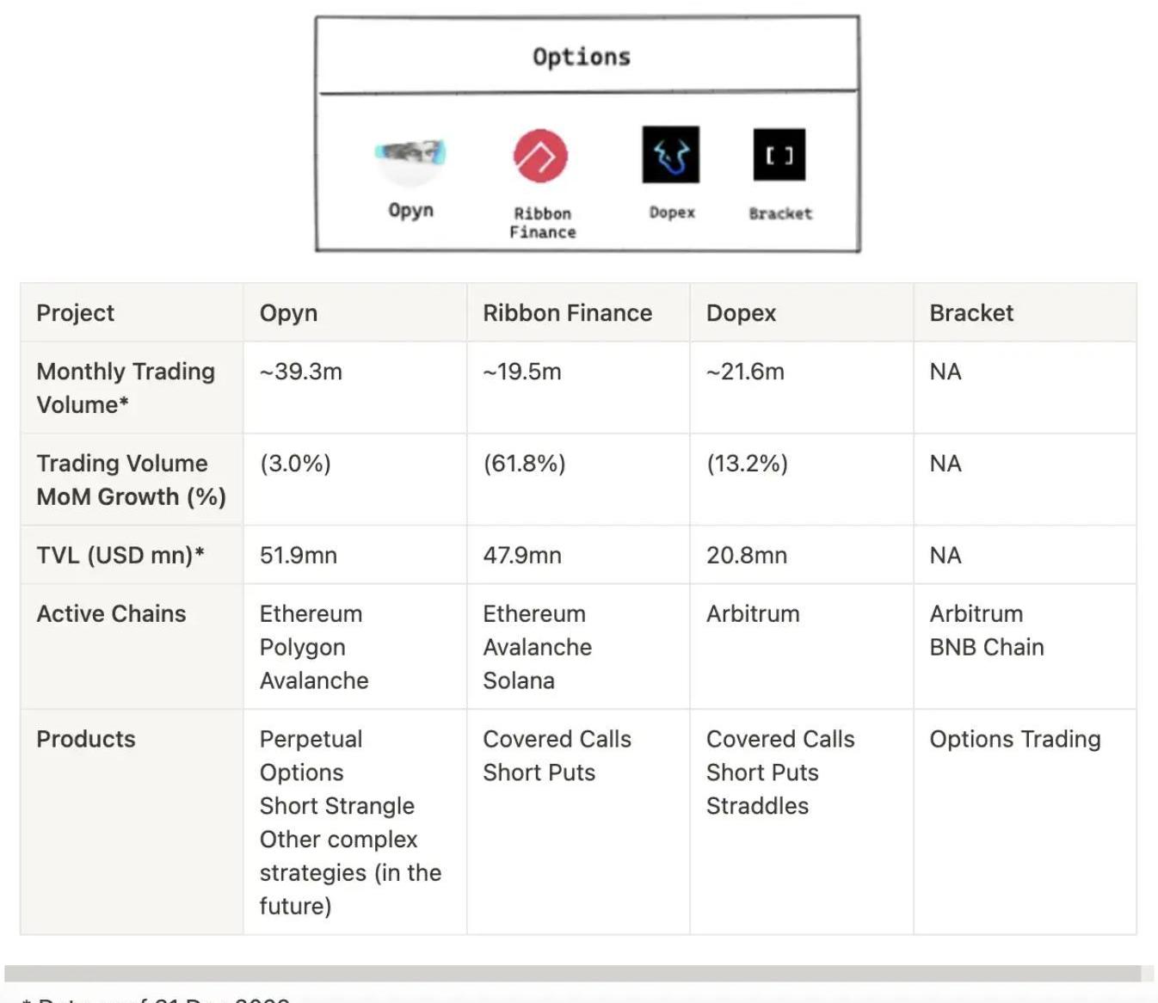This screenshot has height=1003, width=1158.
Task: Click the black Bracket logo icon
Action: (x=779, y=155)
